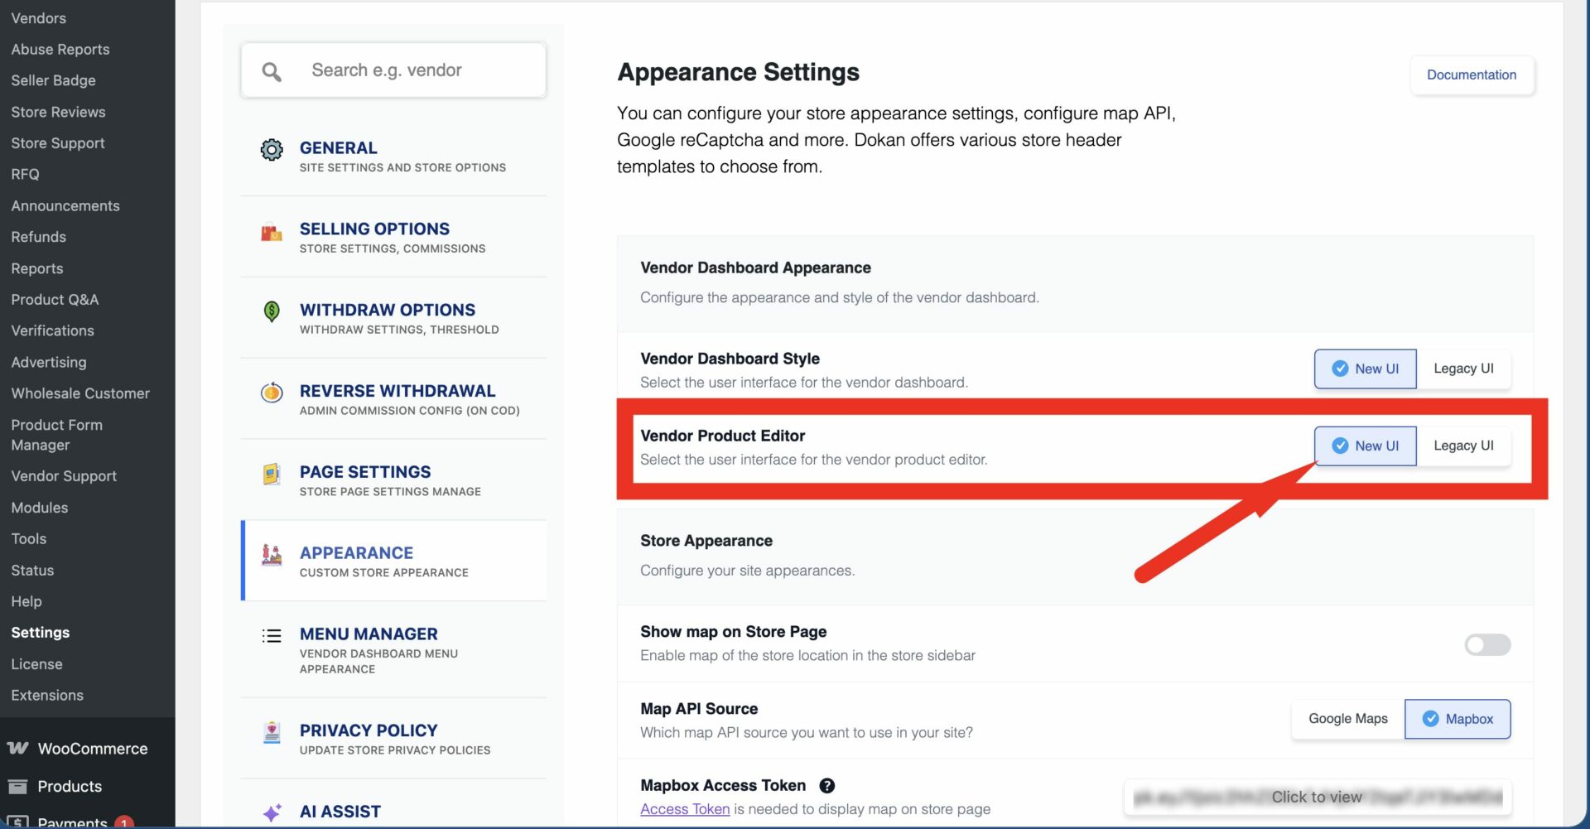The height and width of the screenshot is (829, 1590).
Task: Open Products admin menu
Action: click(x=87, y=787)
